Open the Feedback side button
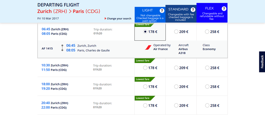 point(262,62)
